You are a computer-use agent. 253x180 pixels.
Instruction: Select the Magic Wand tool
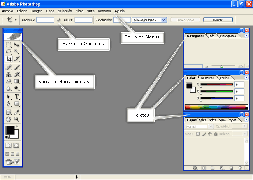point(17,52)
